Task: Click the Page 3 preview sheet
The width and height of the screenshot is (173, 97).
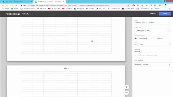Action: [66, 81]
